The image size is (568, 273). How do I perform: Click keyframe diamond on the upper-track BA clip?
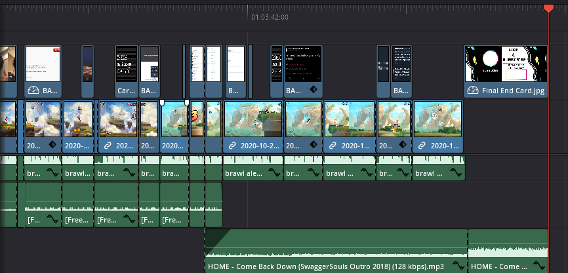(314, 89)
